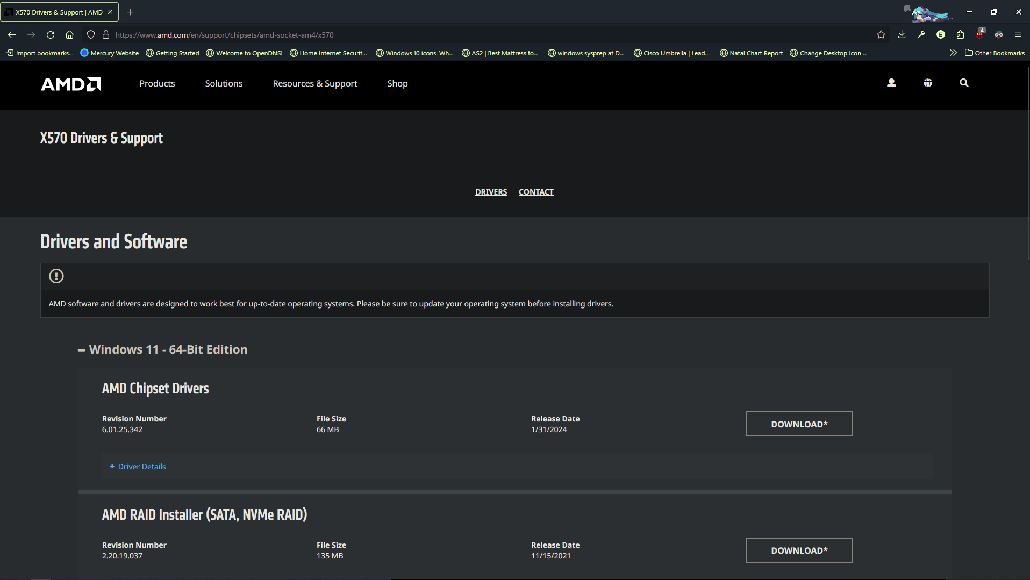Select the 66 MB file size
Screen dimensions: 1030x580
click(x=327, y=429)
